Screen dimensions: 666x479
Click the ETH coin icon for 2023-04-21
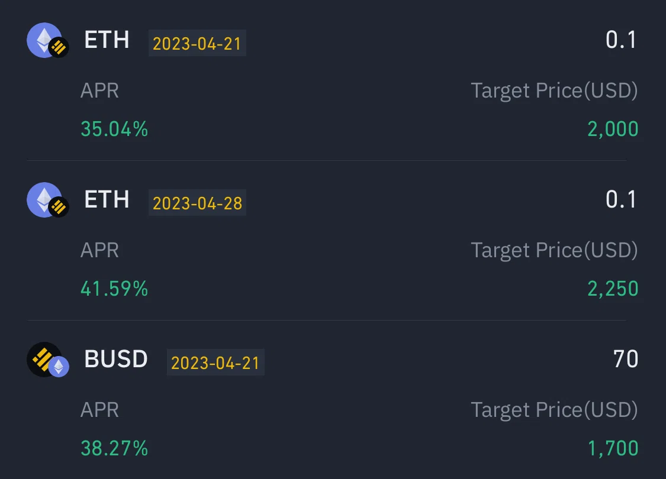coord(47,40)
